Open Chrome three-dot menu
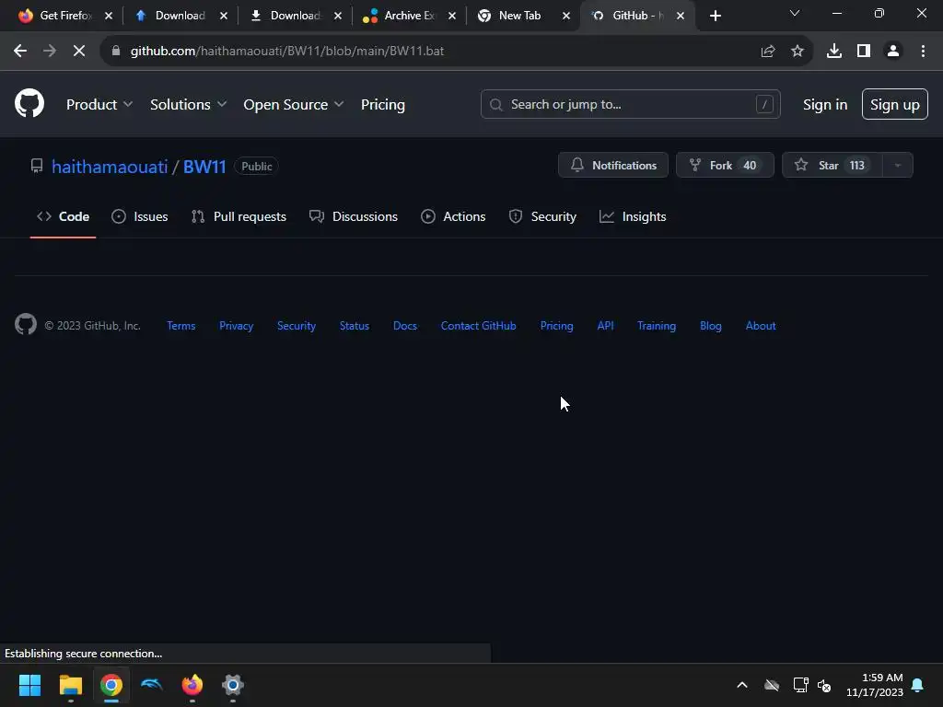943x707 pixels. click(923, 52)
